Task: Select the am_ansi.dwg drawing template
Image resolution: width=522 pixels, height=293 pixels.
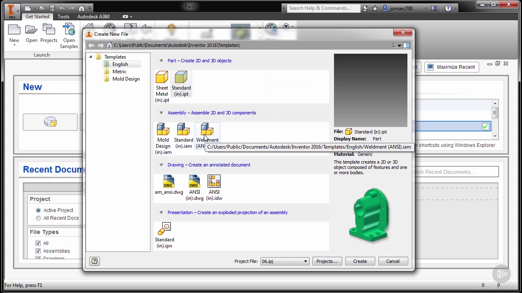Action: click(169, 185)
